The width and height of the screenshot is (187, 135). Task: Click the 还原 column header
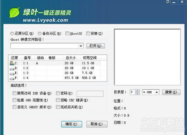(15, 58)
